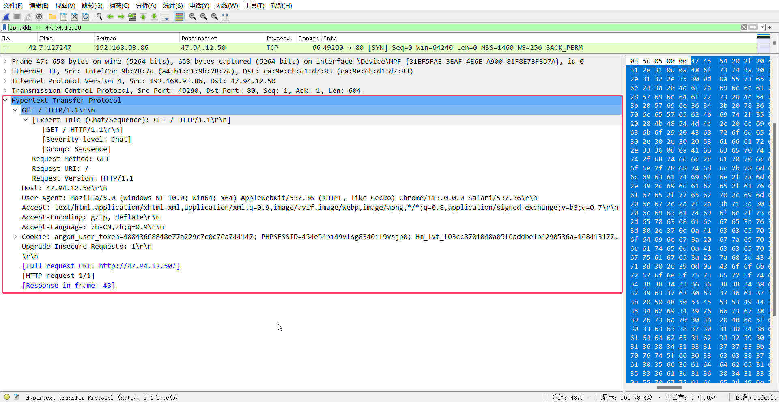Select the Host: 47.94.12.50 line

tap(65, 188)
